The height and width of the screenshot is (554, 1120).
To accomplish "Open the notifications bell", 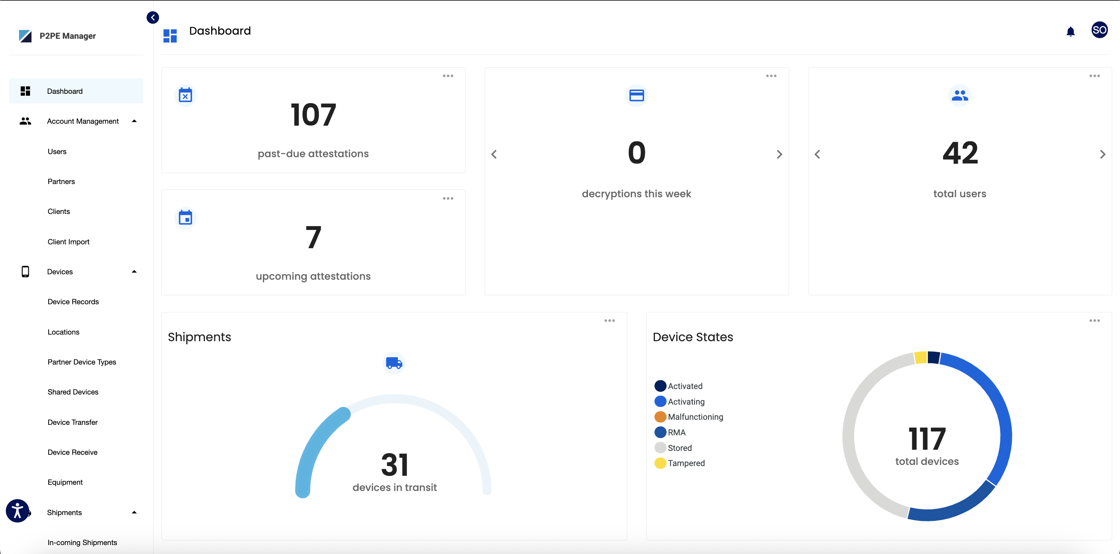I will point(1071,31).
